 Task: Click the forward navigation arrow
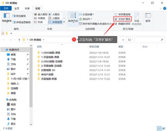[x=11, y=40]
